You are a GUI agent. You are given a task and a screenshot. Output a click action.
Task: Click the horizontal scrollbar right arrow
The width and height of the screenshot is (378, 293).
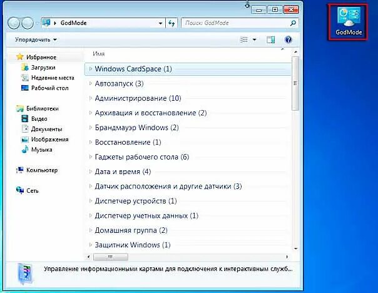click(x=287, y=257)
